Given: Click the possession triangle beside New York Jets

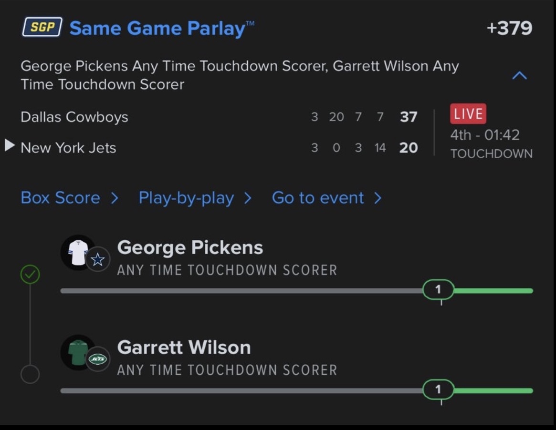Looking at the screenshot, I should coord(10,146).
